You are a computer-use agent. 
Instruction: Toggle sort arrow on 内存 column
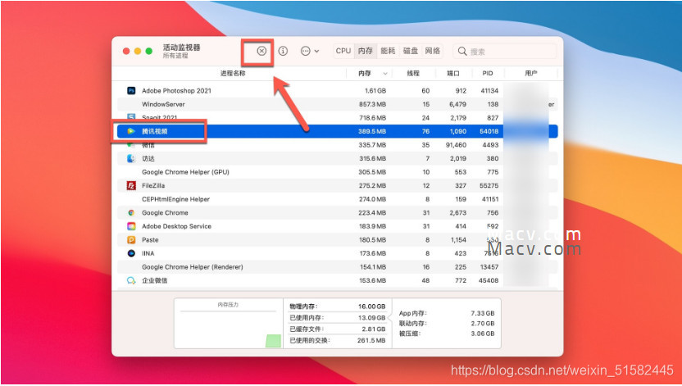(x=385, y=74)
